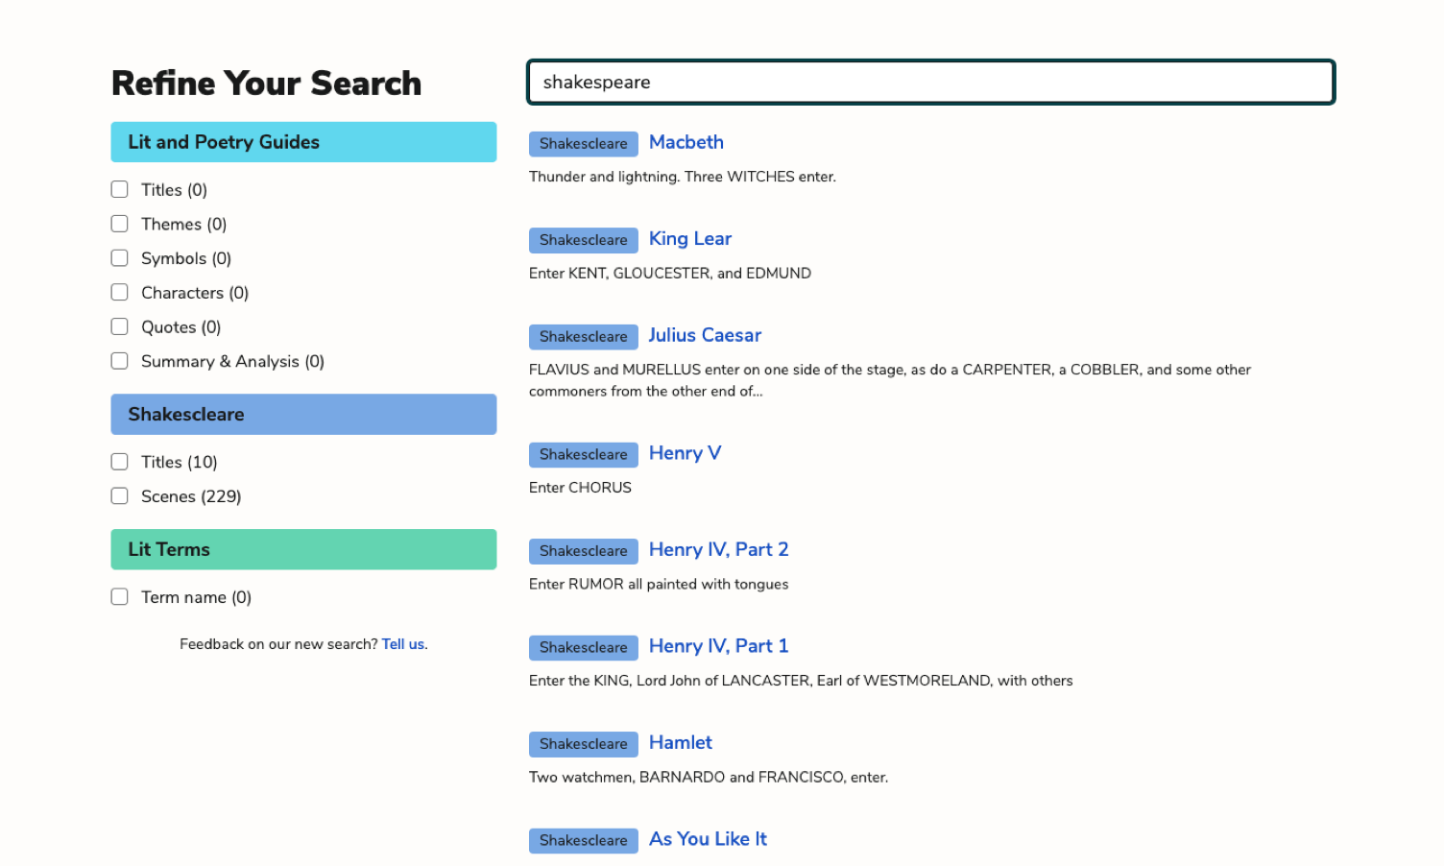This screenshot has width=1444, height=866.
Task: Check the Summary & Analysis filter
Action: [119, 360]
